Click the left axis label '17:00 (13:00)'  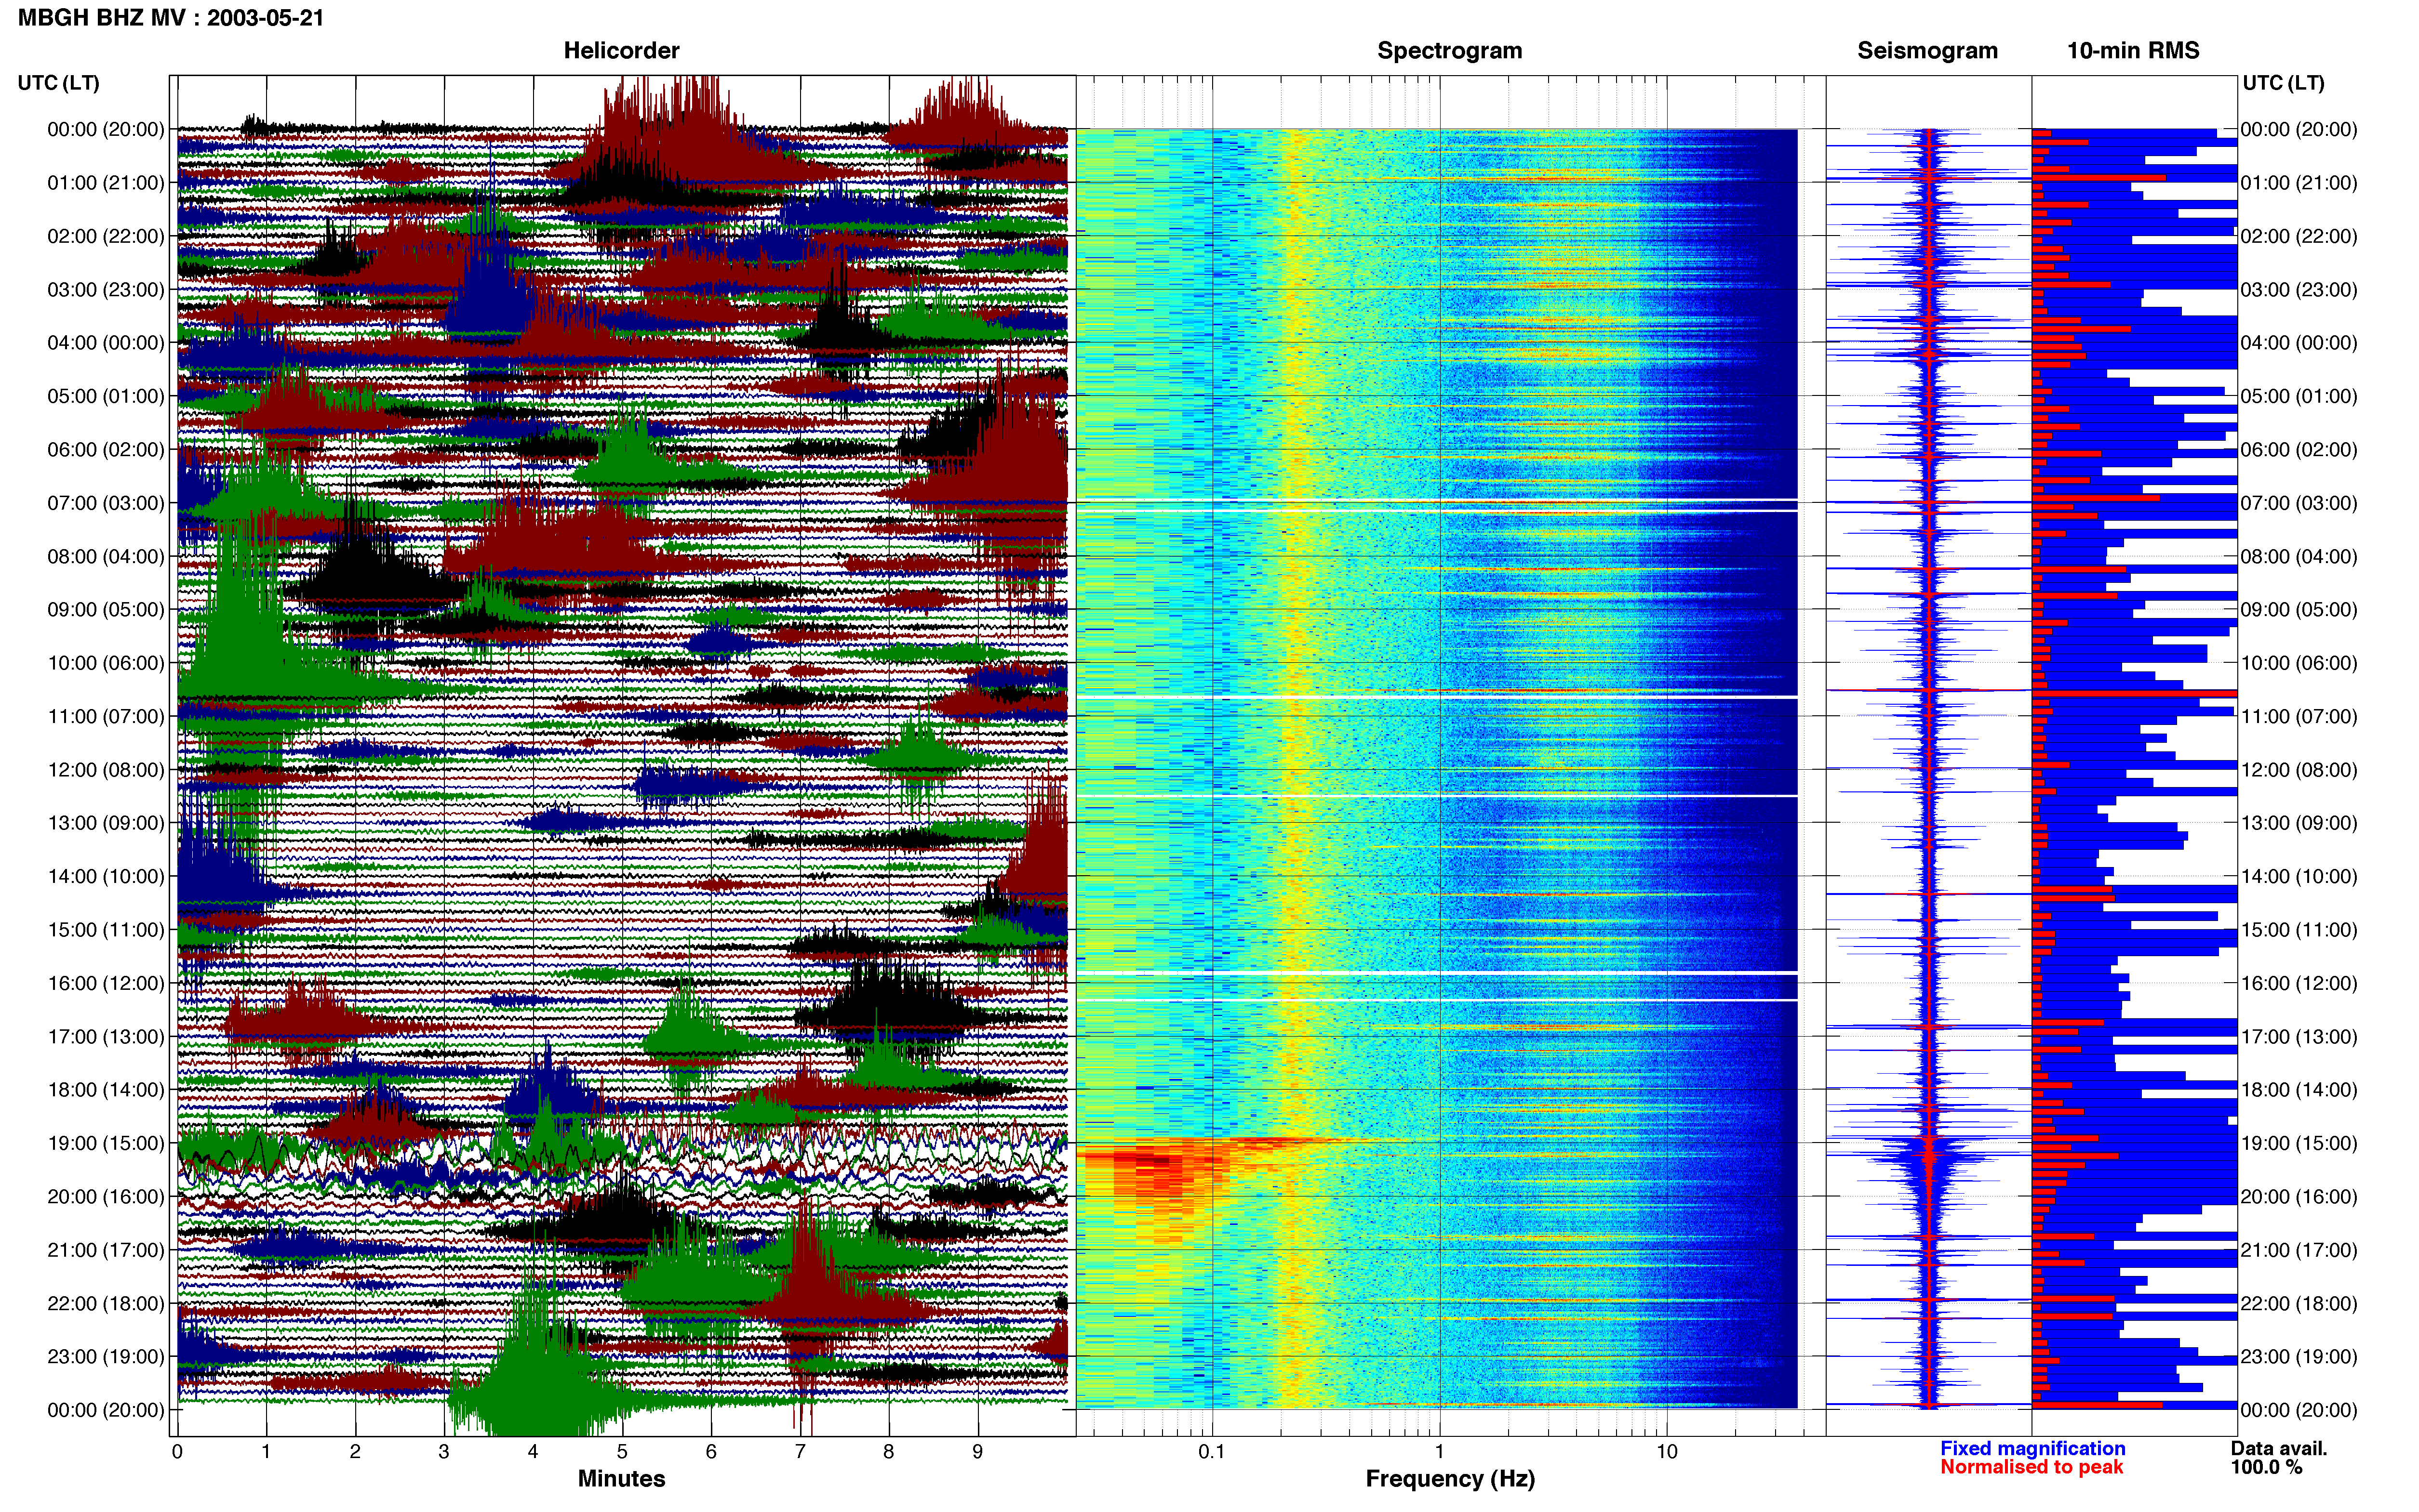coord(105,1037)
